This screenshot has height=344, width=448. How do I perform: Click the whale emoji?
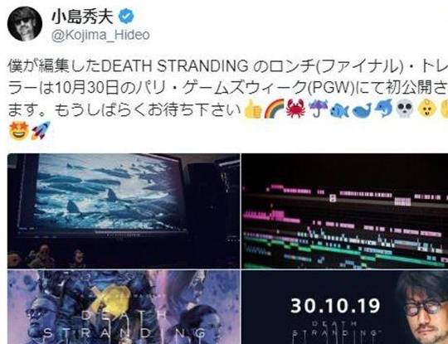coord(362,109)
